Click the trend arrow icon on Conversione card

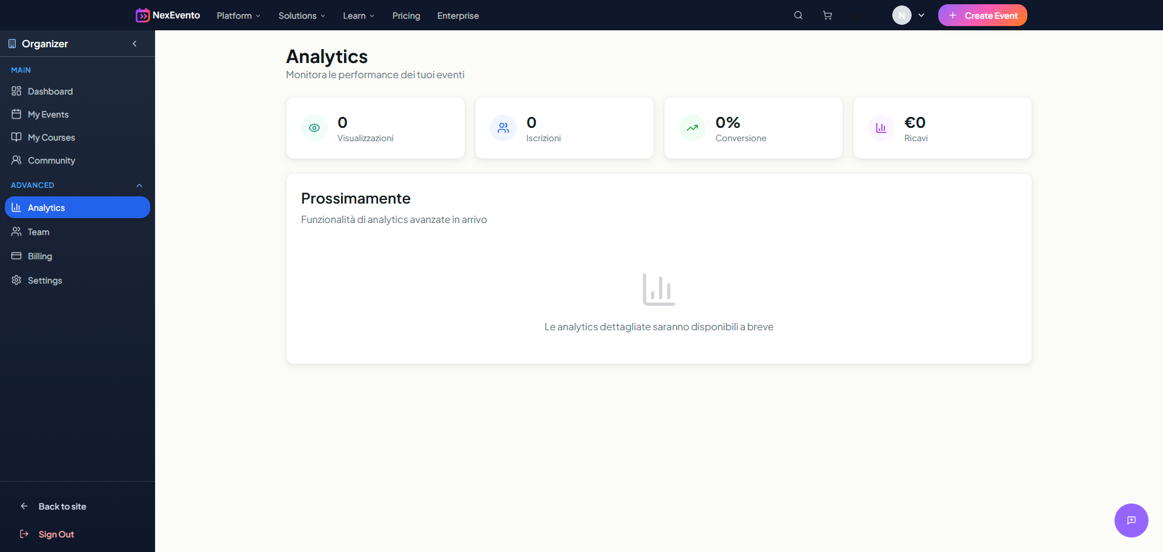pos(692,128)
